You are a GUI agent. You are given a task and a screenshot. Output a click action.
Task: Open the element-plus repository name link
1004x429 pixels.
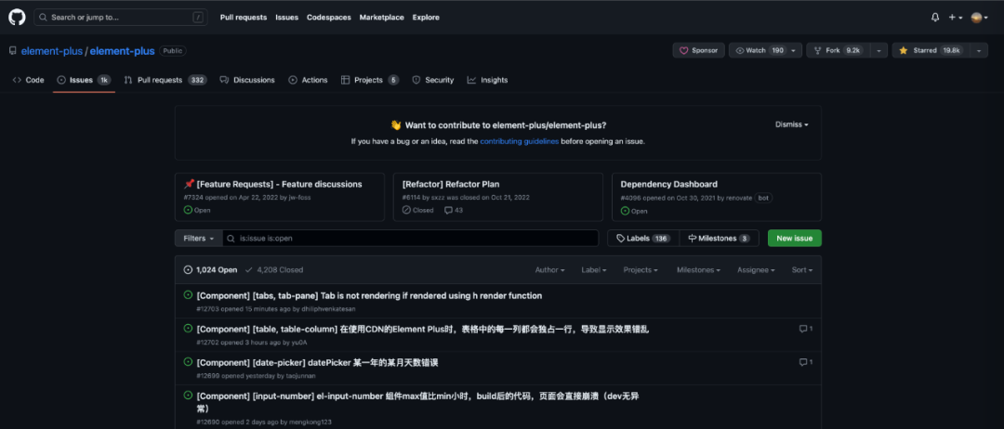(x=121, y=51)
